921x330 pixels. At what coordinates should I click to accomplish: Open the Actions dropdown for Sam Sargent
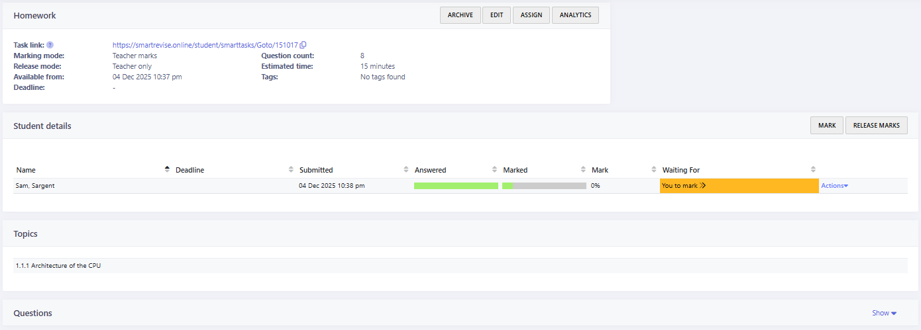834,186
